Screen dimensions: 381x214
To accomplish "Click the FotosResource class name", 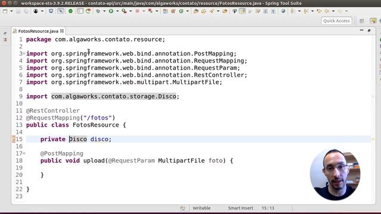I will tap(96, 125).
